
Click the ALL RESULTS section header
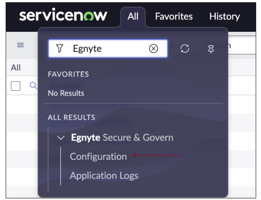pos(71,117)
